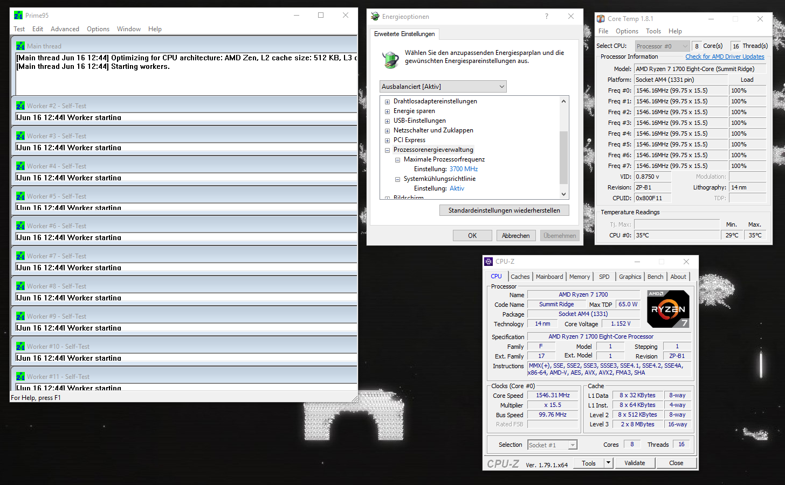Viewport: 785px width, 485px height.
Task: Click the 3700 MHz frequency setting
Action: (464, 169)
